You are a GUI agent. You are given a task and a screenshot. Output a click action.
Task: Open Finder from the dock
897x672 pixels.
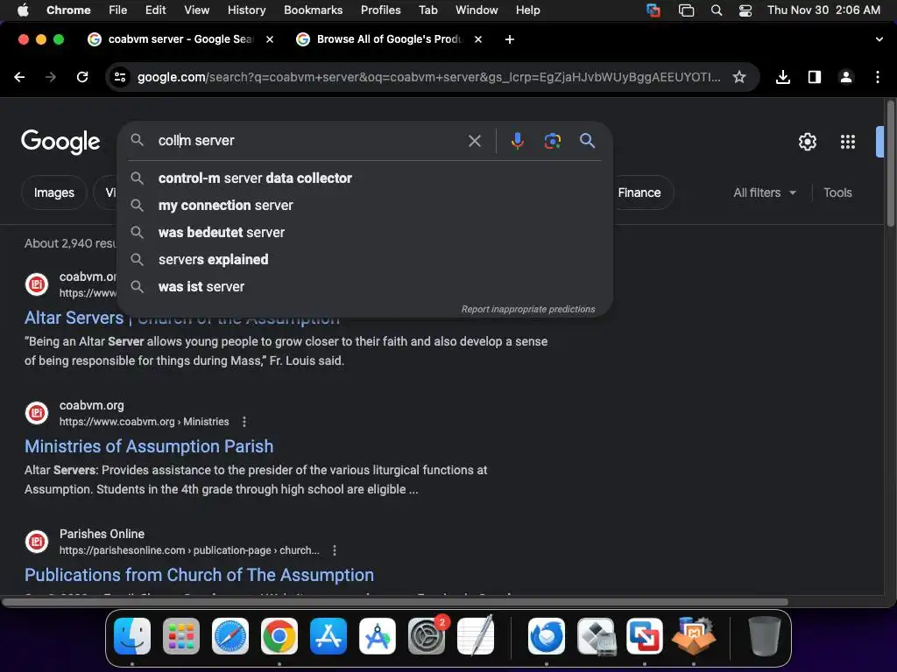point(132,635)
